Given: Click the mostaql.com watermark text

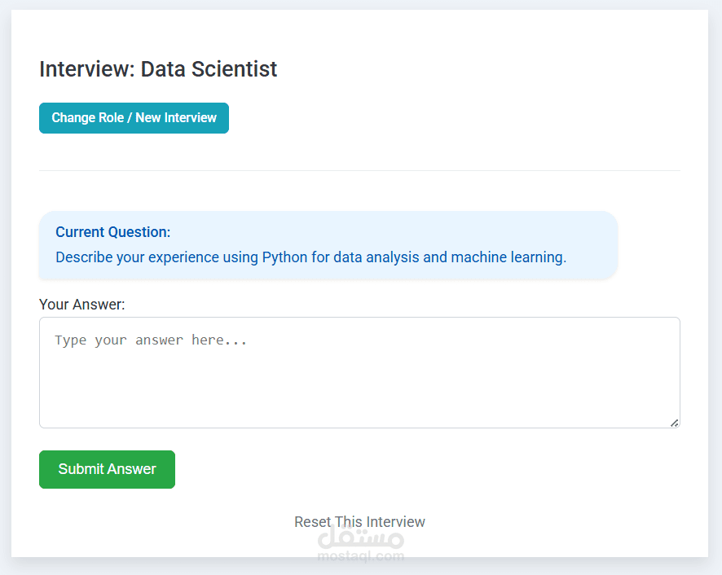Looking at the screenshot, I should tap(361, 556).
